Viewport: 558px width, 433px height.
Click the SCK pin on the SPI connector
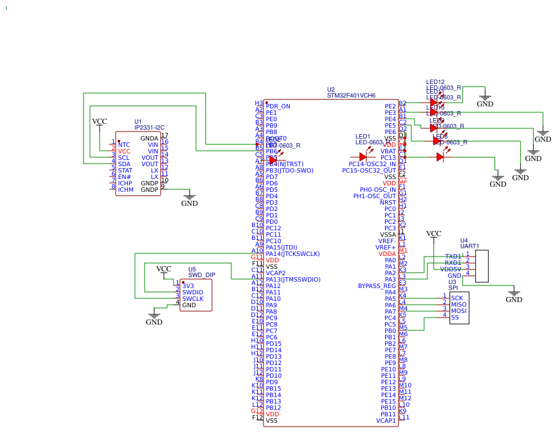(457, 298)
